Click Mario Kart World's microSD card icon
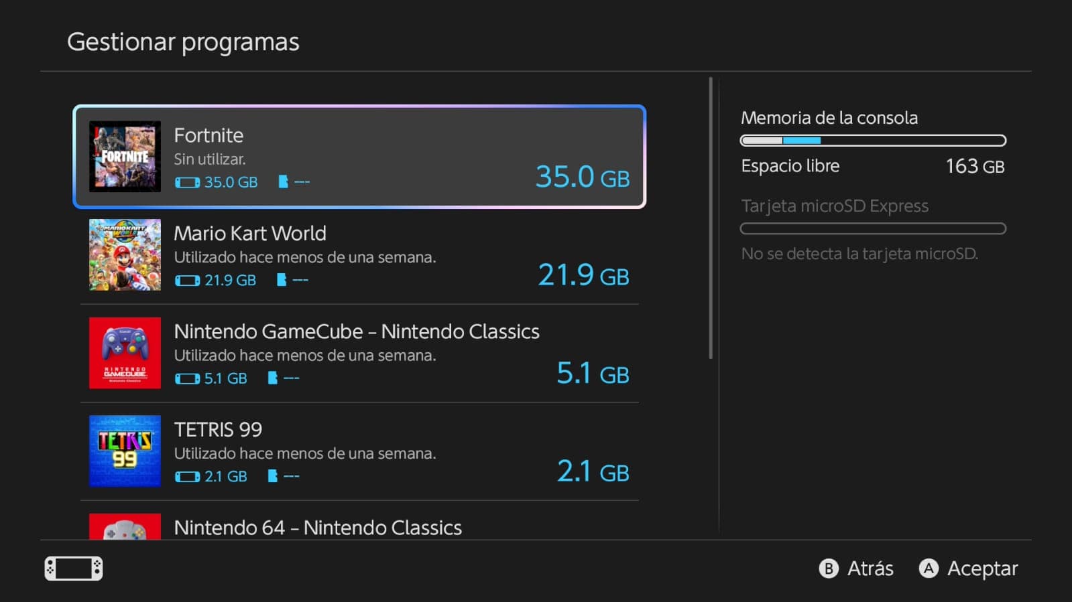The image size is (1072, 602). pos(282,280)
